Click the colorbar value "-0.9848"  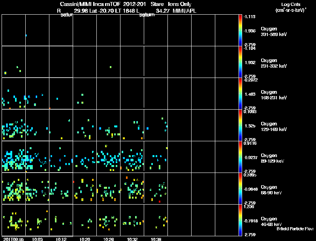[250, 189]
